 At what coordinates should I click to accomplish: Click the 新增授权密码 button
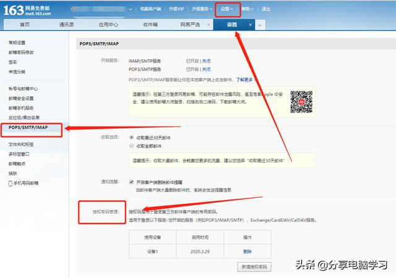pos(254,267)
